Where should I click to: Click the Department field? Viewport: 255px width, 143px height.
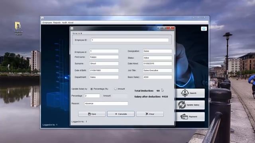click(104, 77)
